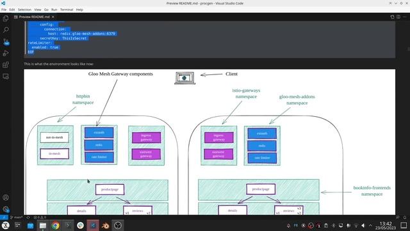
Task: Open Blender from the taskbar
Action: (105, 225)
